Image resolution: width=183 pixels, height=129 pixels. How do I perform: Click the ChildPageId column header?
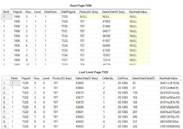68,12
